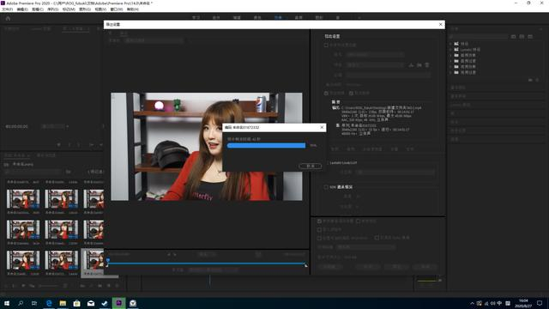Toggle 导出视频 checkbox

[326, 94]
